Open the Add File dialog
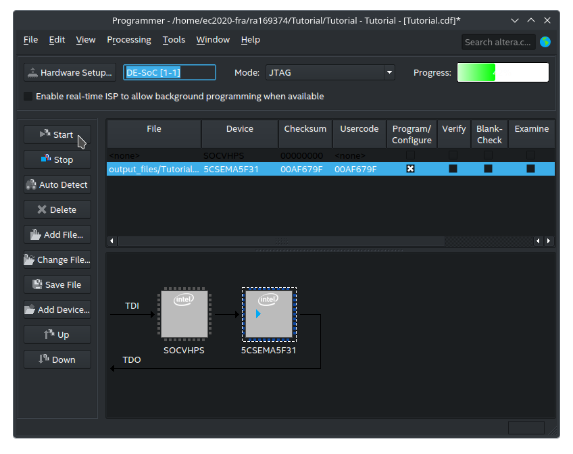 point(57,234)
